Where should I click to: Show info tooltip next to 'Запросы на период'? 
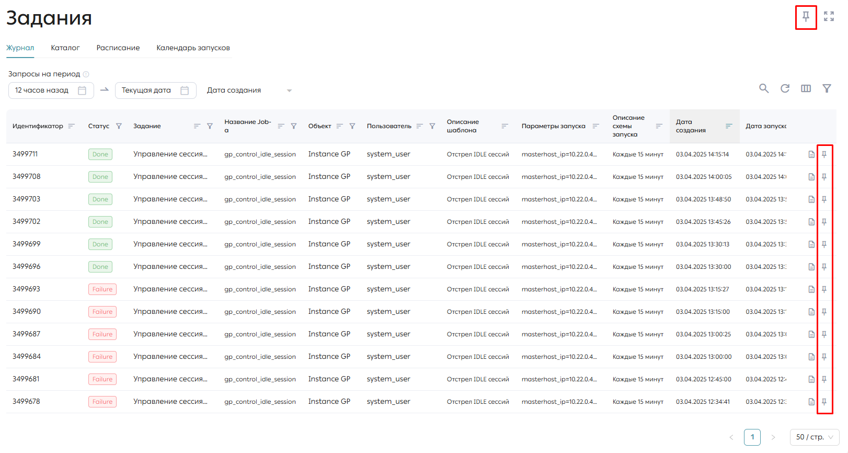(86, 74)
